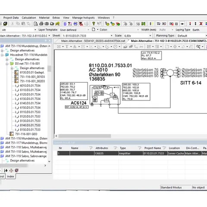Viewport: 207px width, 207px height.
Task: Click the SITT 6-14 label in drawing
Action: 191,83
